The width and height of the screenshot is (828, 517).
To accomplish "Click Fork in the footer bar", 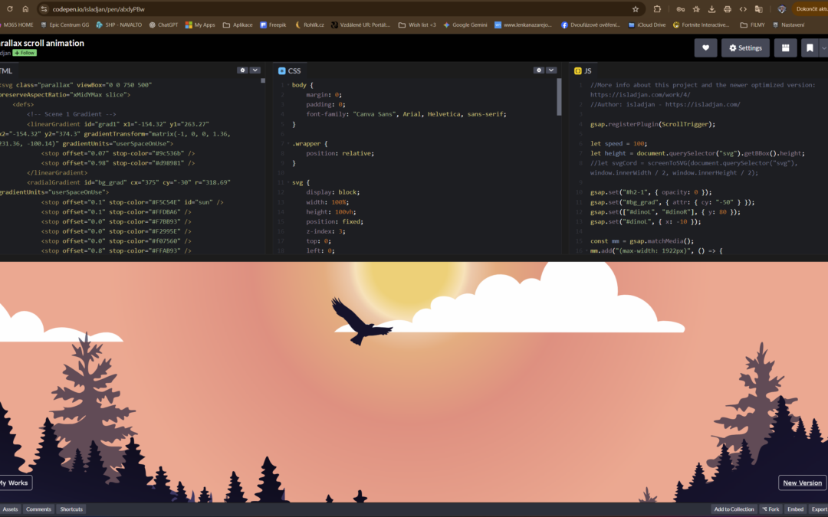I will 770,509.
